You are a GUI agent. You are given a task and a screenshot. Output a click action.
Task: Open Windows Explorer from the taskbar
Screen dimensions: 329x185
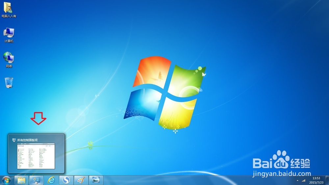click(21, 180)
